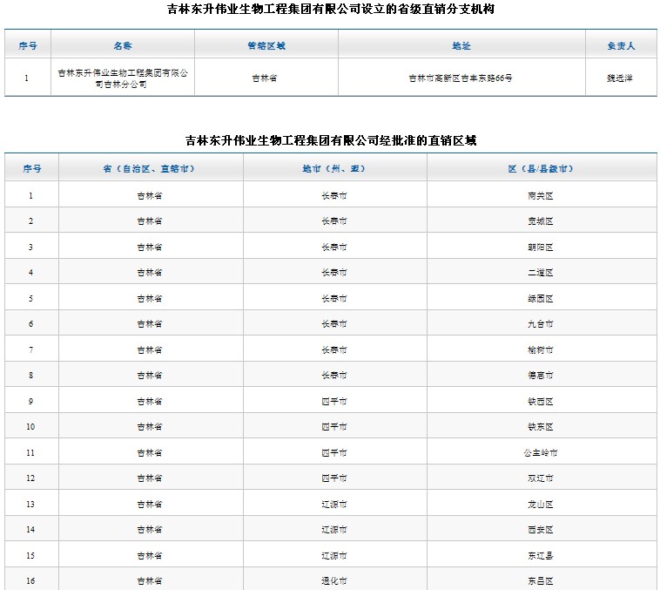Select the 铁西区 district cell
The width and height of the screenshot is (660, 590).
point(541,402)
